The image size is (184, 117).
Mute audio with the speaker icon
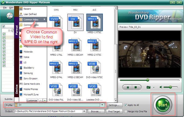click(161, 87)
